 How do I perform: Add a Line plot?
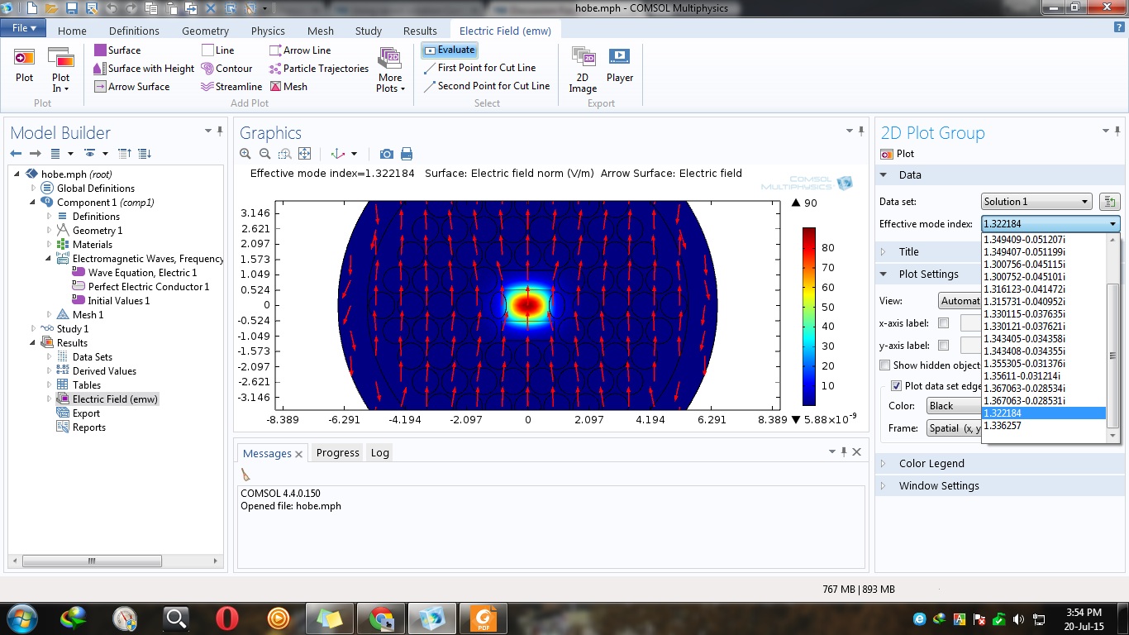pos(218,50)
